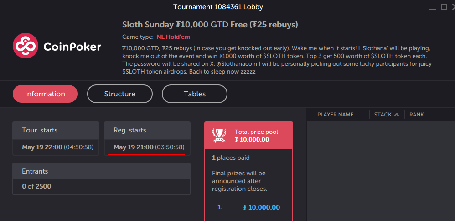The height and width of the screenshot is (221, 455).
Task: Click the Reg. starts May 19 21:00 field
Action: point(147,138)
